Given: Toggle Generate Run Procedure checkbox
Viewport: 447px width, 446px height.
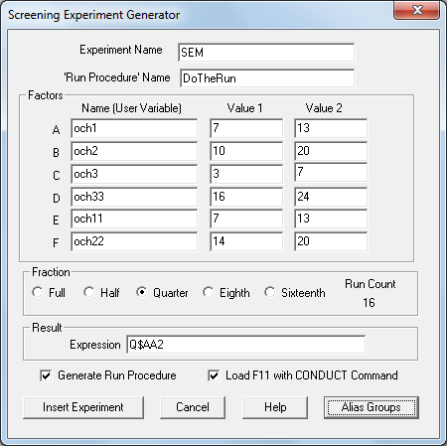Looking at the screenshot, I should (x=46, y=375).
